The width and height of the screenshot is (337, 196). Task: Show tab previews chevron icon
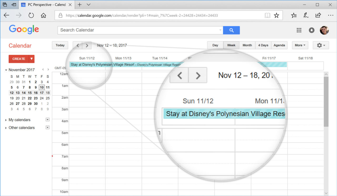pos(88,4)
